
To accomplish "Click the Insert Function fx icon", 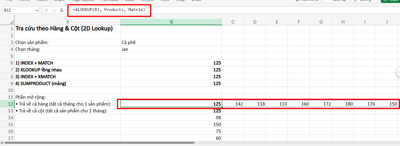I will (x=62, y=10).
